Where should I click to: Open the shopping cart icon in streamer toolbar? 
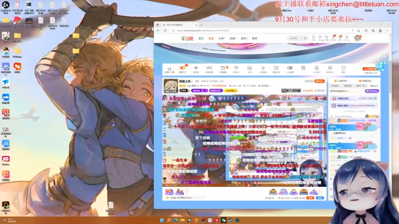[x=263, y=68]
